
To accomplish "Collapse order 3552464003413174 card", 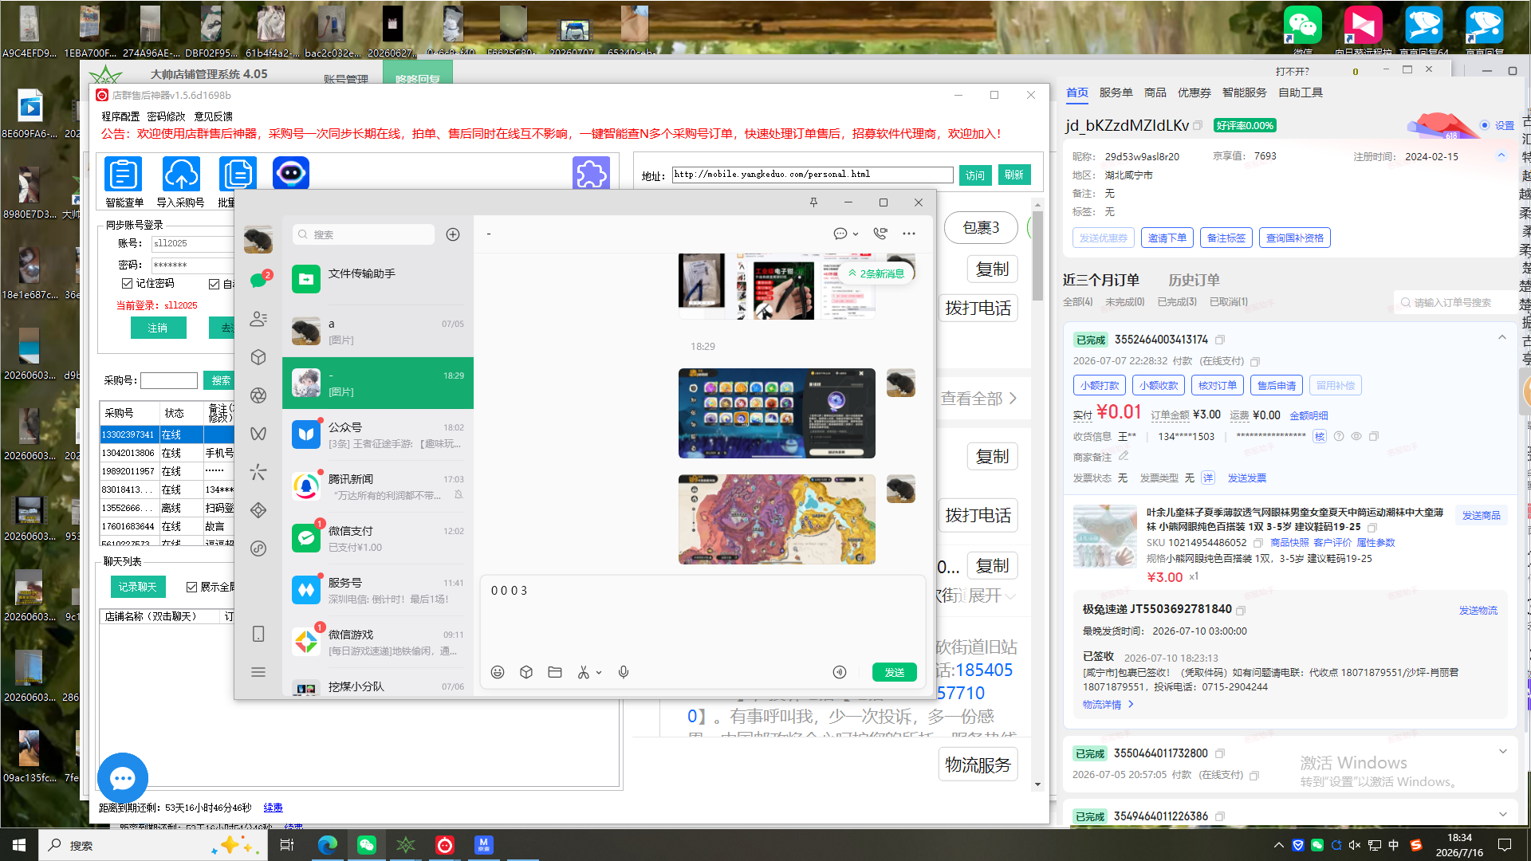I will tap(1502, 338).
